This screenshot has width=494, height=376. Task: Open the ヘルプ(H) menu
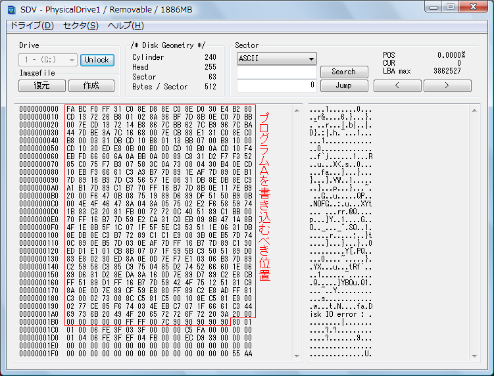point(126,26)
